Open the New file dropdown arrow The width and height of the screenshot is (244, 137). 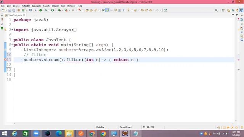tap(6, 10)
